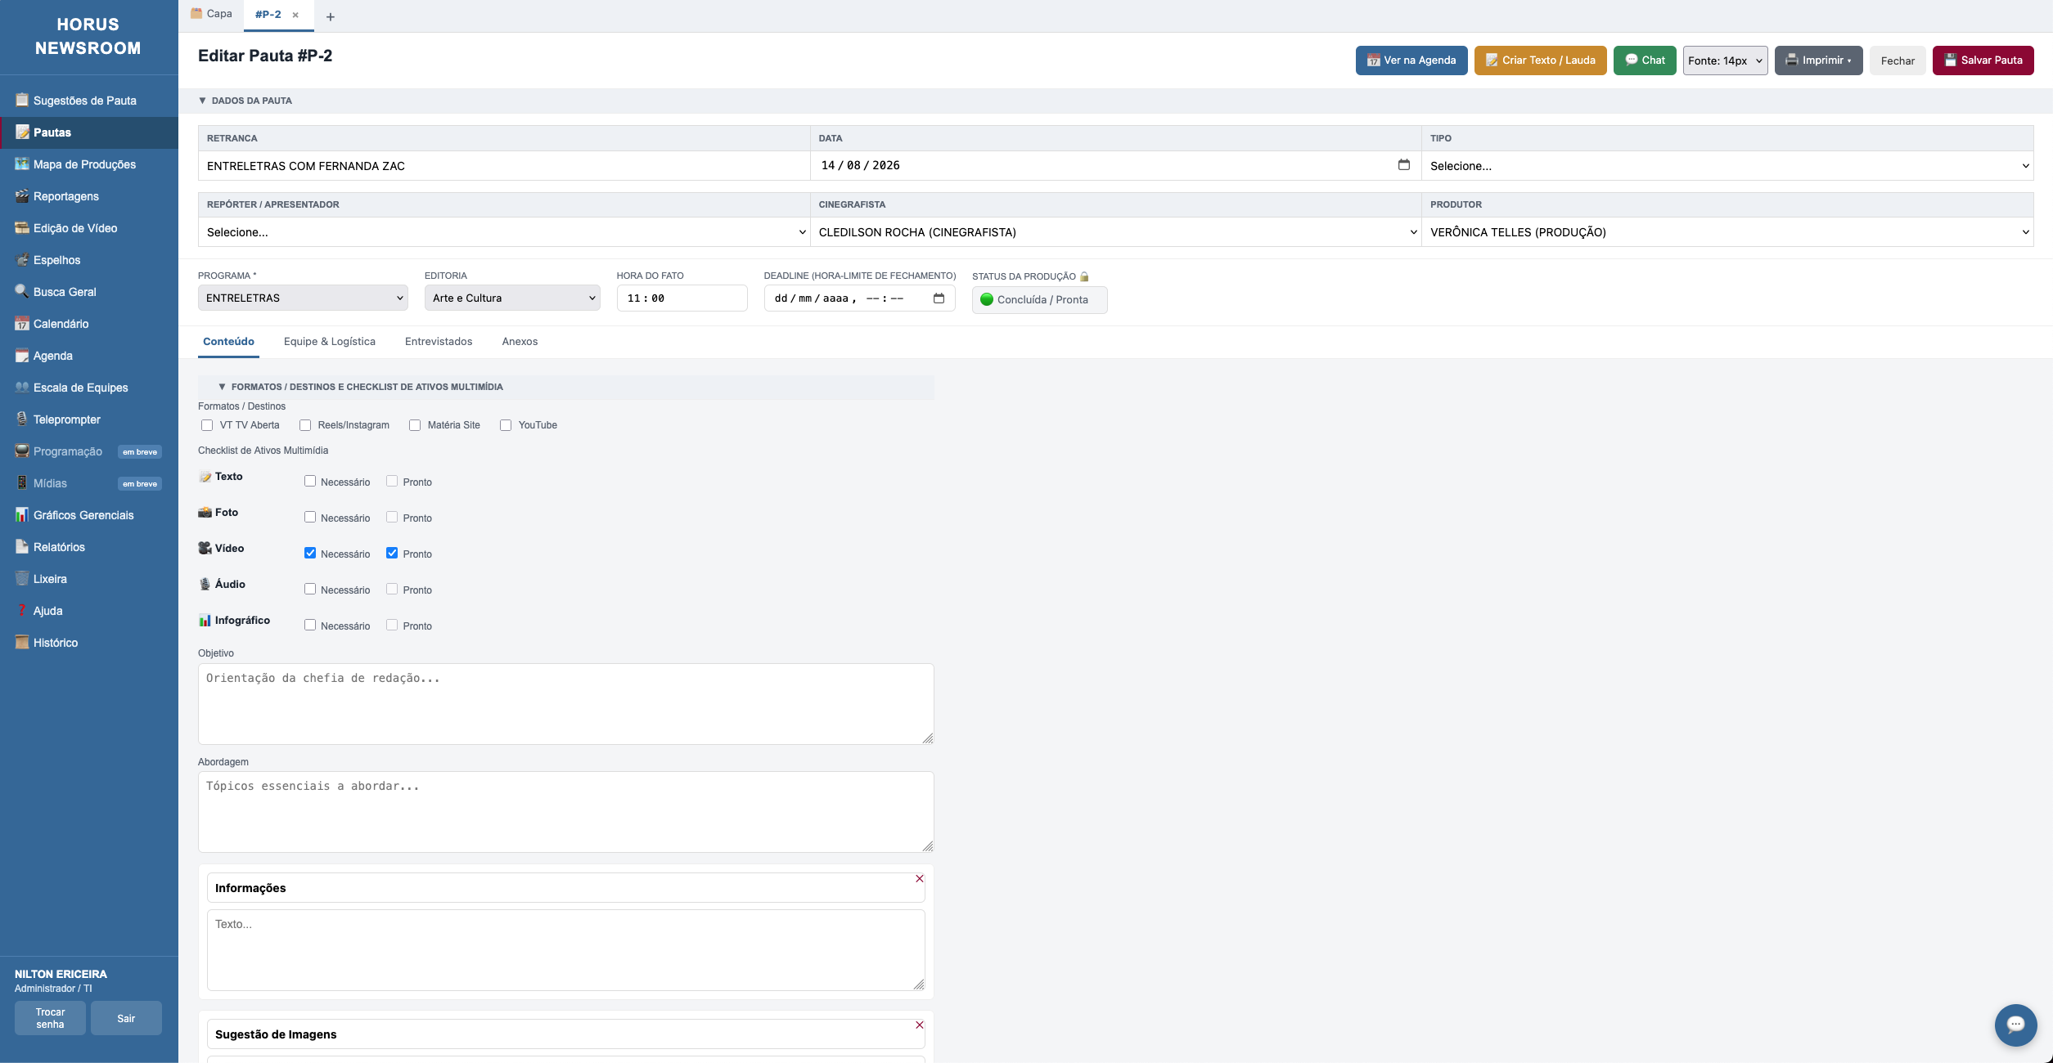Open the Cinegrafista dropdown
The width and height of the screenshot is (2053, 1063).
click(1115, 232)
